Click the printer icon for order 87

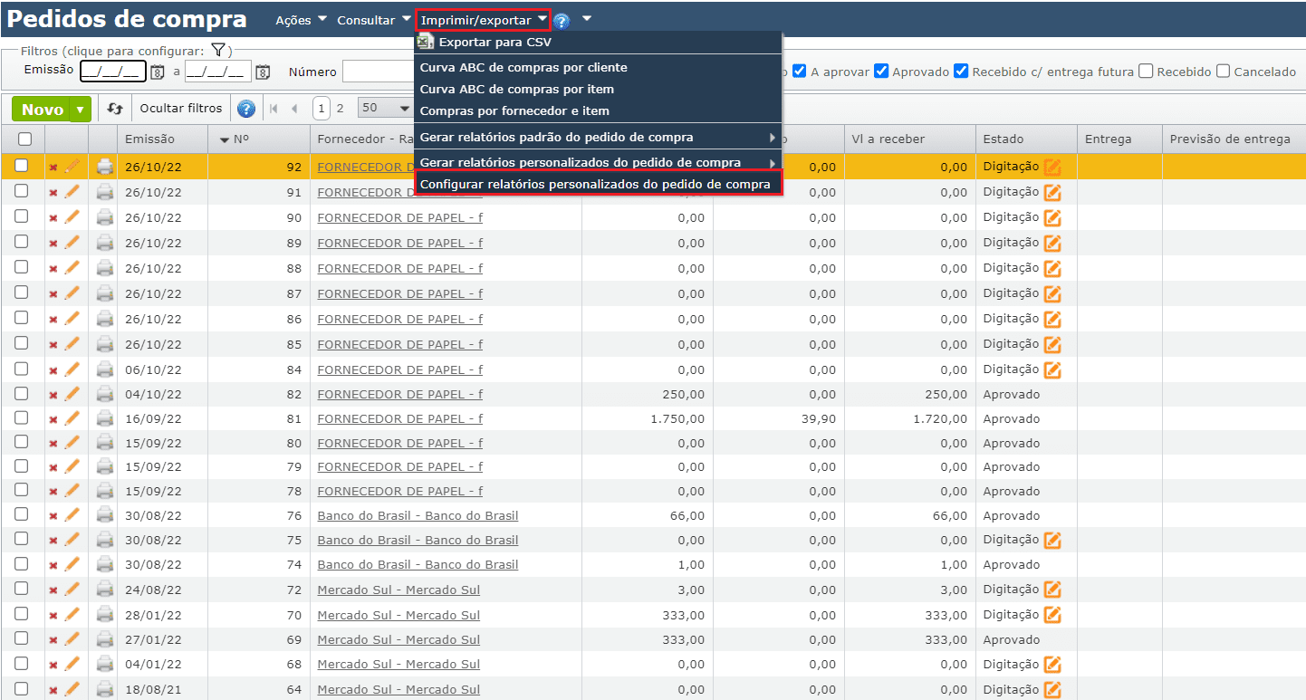pos(105,293)
